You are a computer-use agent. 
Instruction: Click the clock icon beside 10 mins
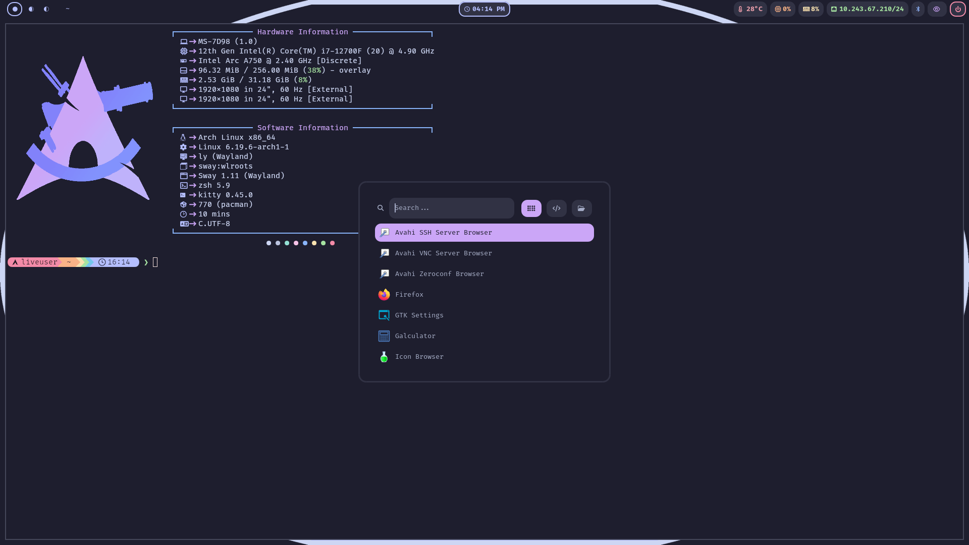184,214
